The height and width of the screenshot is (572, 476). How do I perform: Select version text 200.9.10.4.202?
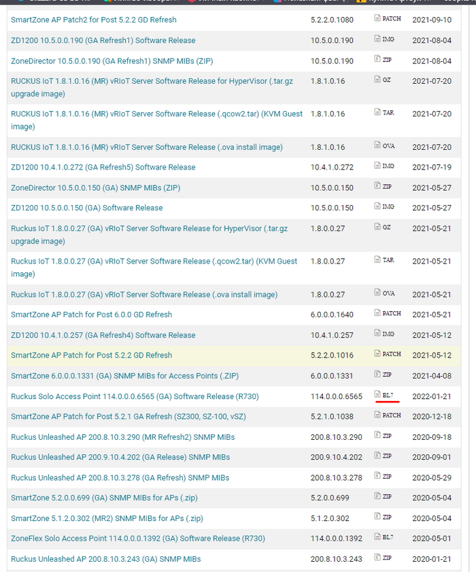pyautogui.click(x=337, y=457)
